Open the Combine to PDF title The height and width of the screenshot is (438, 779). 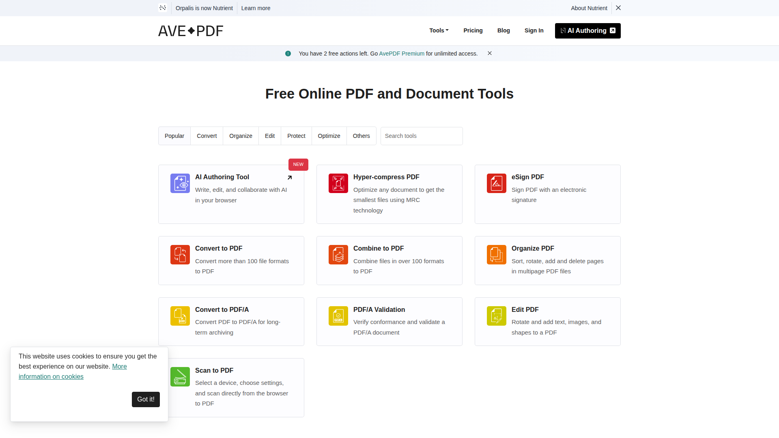coord(379,248)
